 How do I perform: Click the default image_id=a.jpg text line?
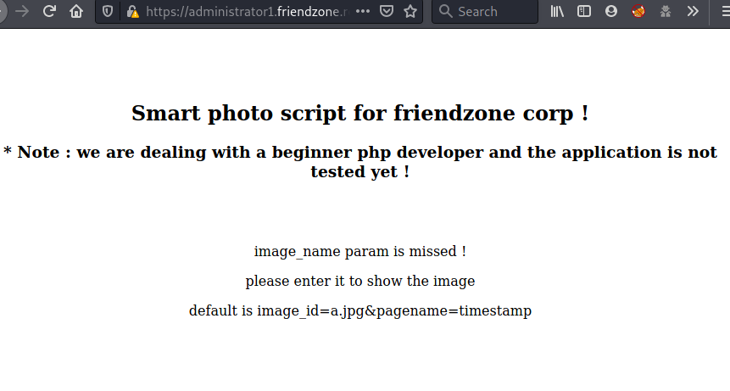pos(360,310)
